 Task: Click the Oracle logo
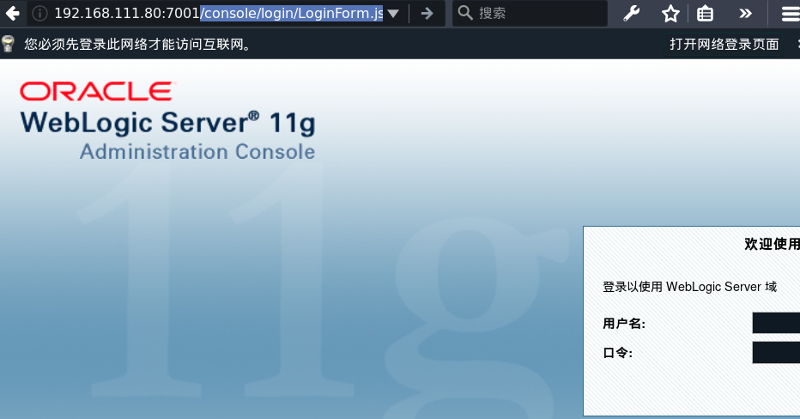coord(96,91)
